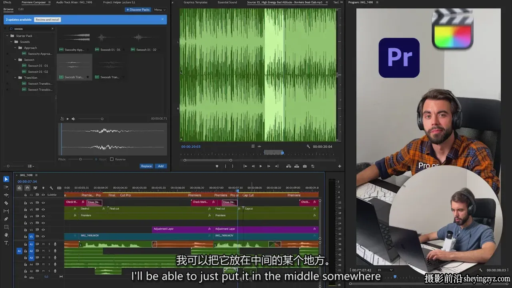Collapse the Sounds folder
This screenshot has height=288, width=512.
11,42
